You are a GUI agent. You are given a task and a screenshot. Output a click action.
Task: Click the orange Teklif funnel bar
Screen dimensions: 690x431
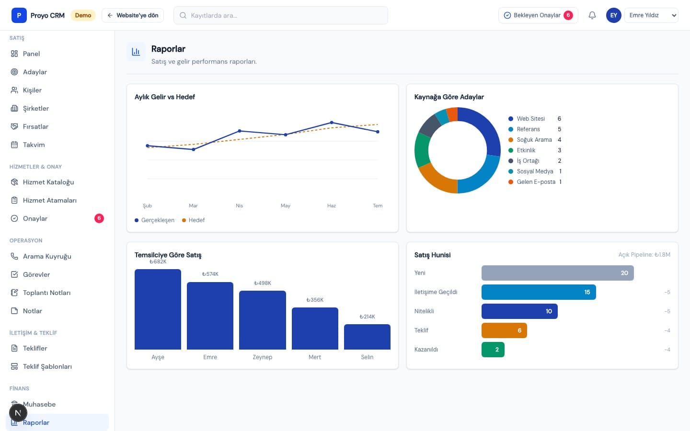click(504, 330)
